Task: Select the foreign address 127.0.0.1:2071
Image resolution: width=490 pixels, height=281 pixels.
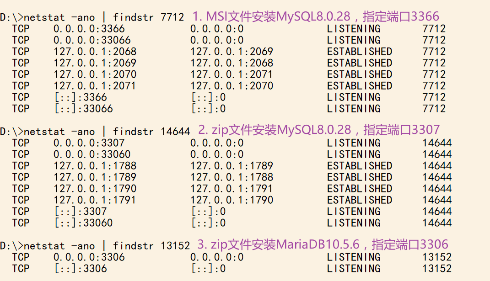Action: [x=232, y=74]
